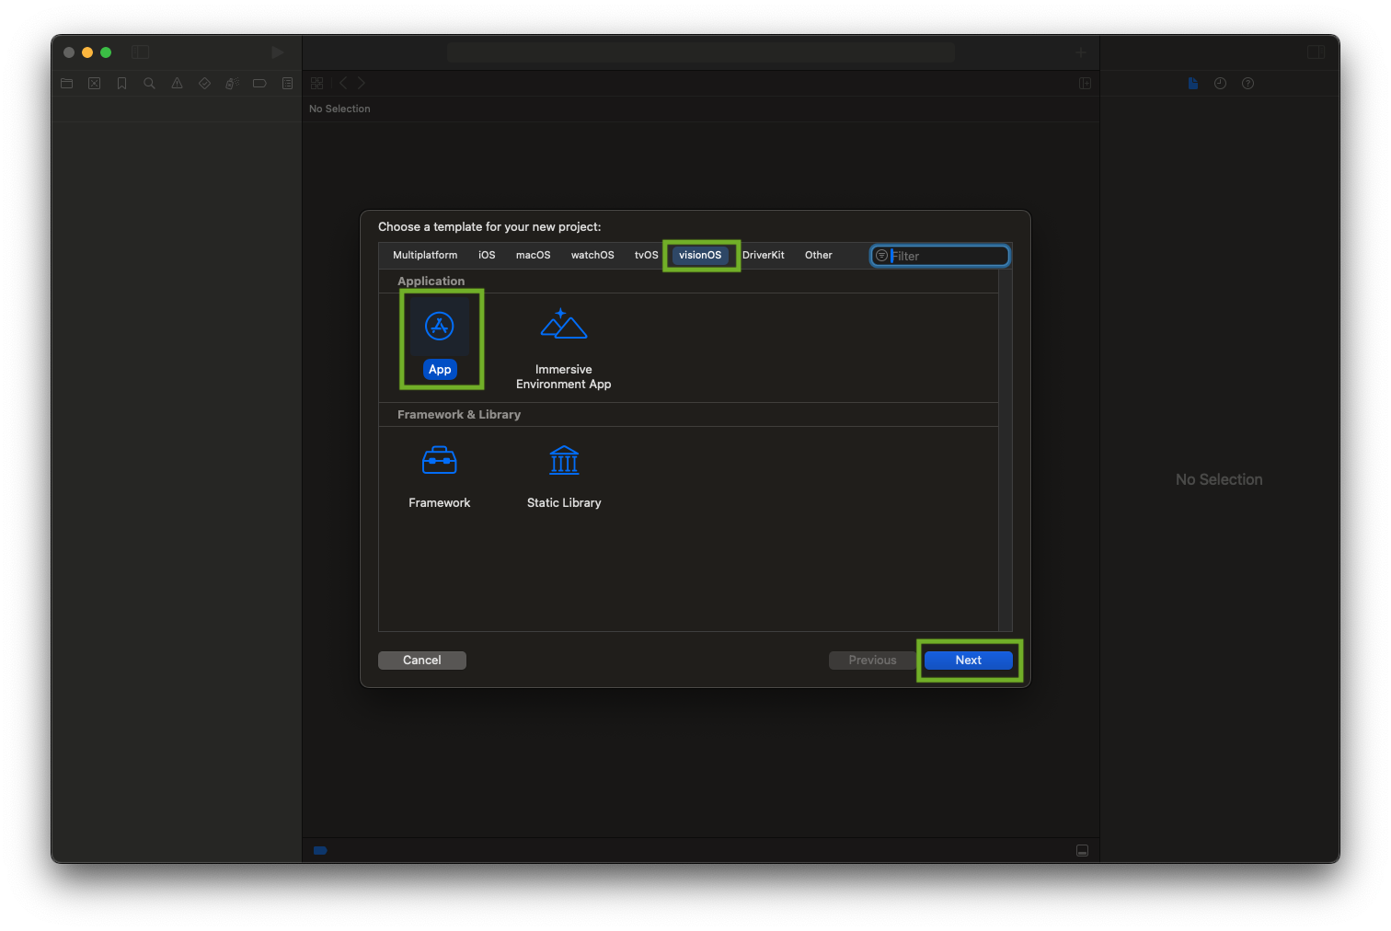This screenshot has width=1391, height=931.
Task: Show the Report navigator icon
Action: (x=287, y=84)
